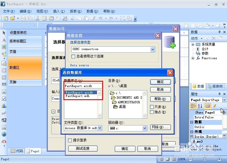Click the Preview magnifier toolbar icon
227x163 pixels.
coord(37,18)
